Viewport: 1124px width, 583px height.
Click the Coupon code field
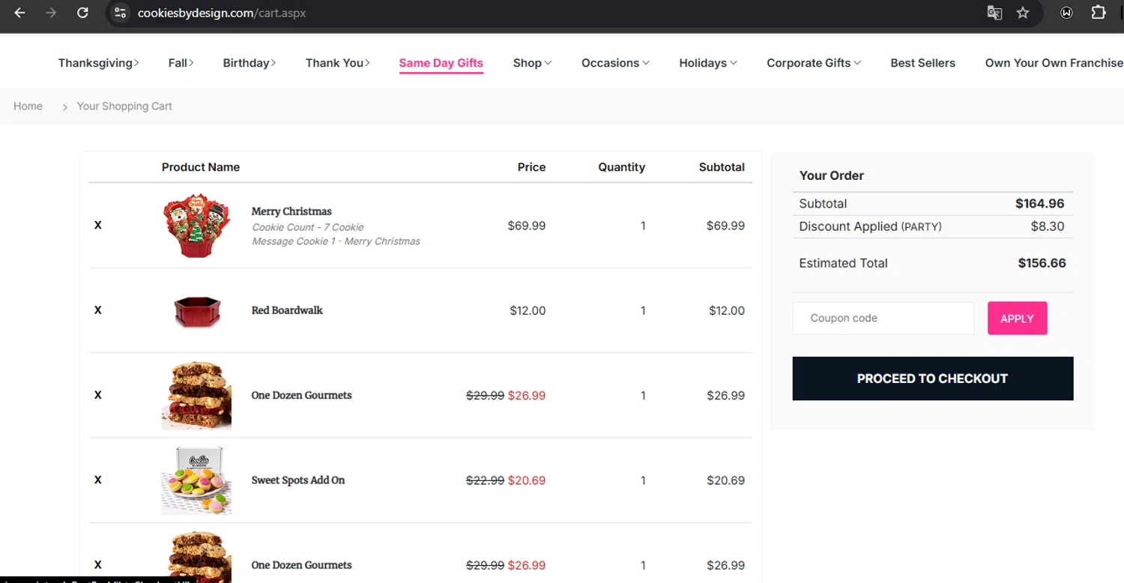(x=883, y=318)
